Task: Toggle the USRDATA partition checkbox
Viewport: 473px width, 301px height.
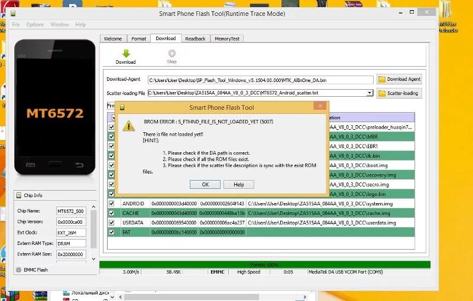Action: (112, 223)
